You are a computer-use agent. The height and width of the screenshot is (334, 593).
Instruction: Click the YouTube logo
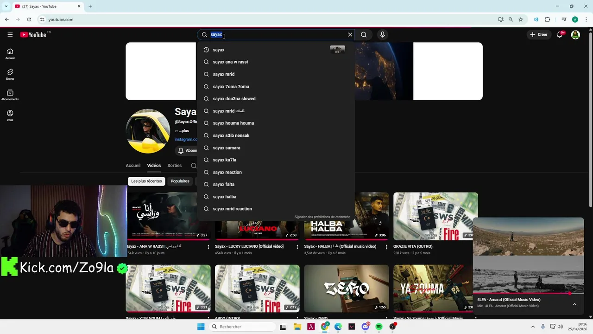click(x=33, y=35)
